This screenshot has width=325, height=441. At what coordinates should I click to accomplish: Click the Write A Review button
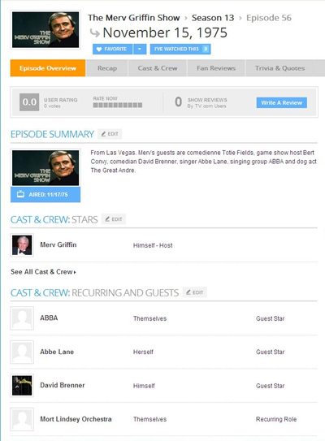pos(281,102)
